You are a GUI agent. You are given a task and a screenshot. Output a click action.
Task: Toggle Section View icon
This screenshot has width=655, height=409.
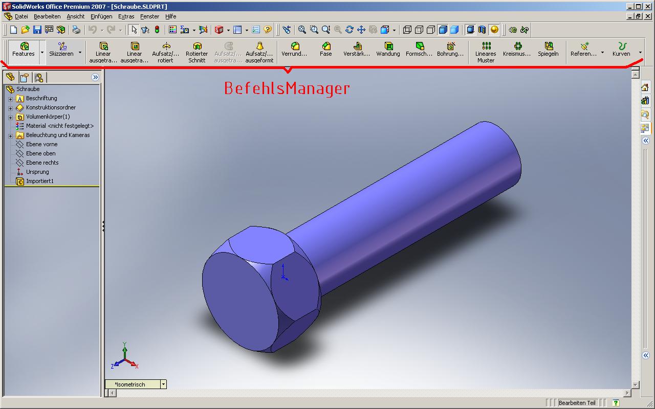482,30
